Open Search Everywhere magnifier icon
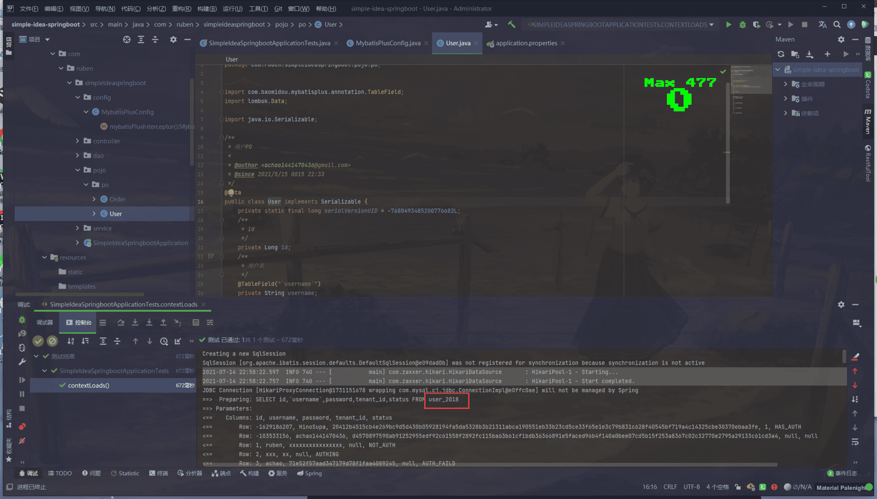The image size is (877, 499). pyautogui.click(x=837, y=24)
